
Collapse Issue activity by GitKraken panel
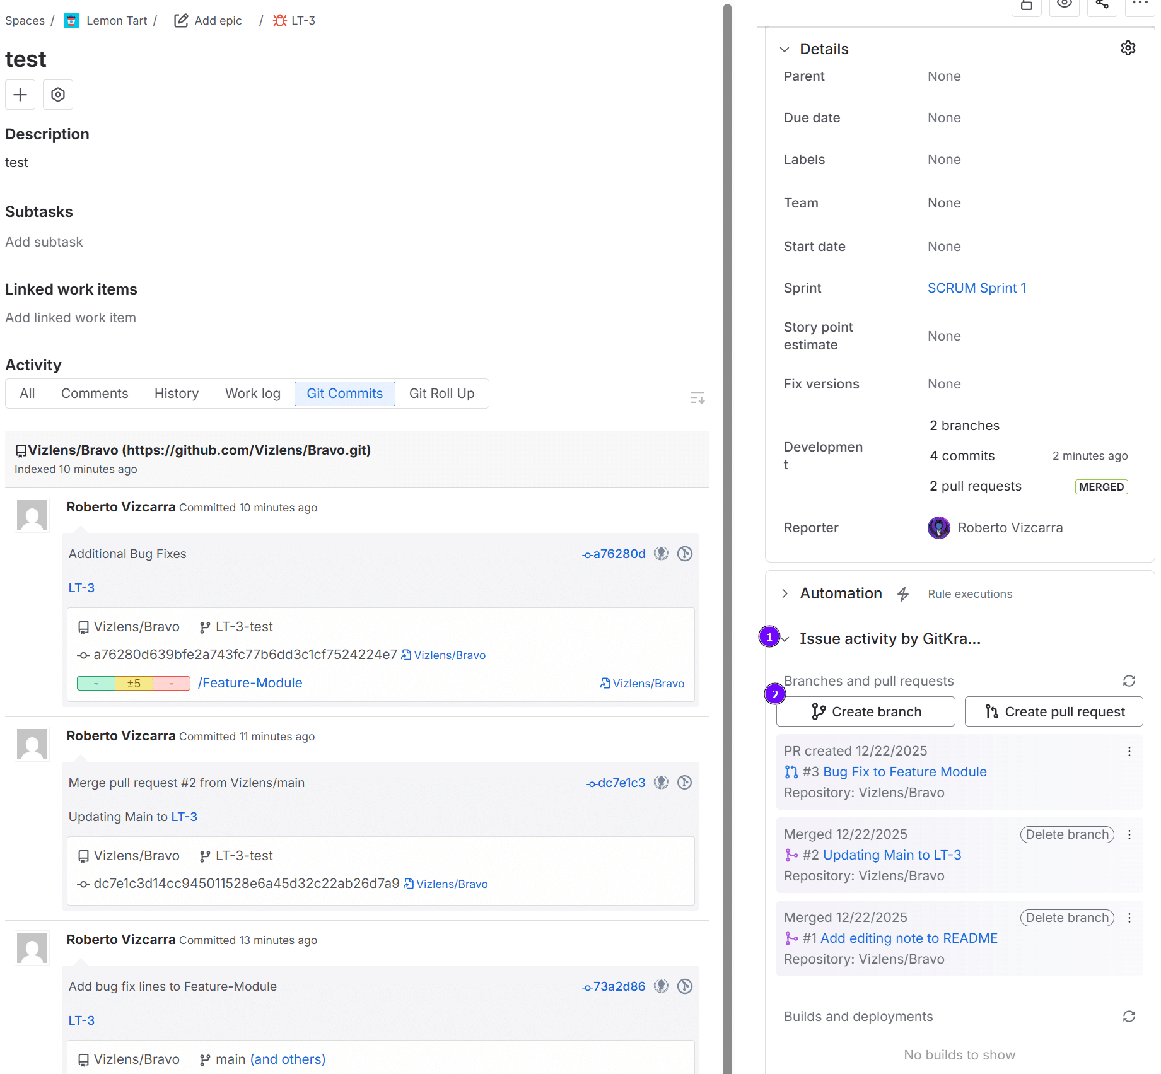point(786,639)
